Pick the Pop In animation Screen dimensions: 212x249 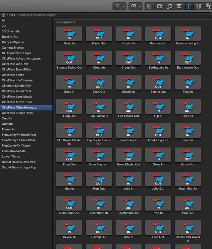[158, 203]
